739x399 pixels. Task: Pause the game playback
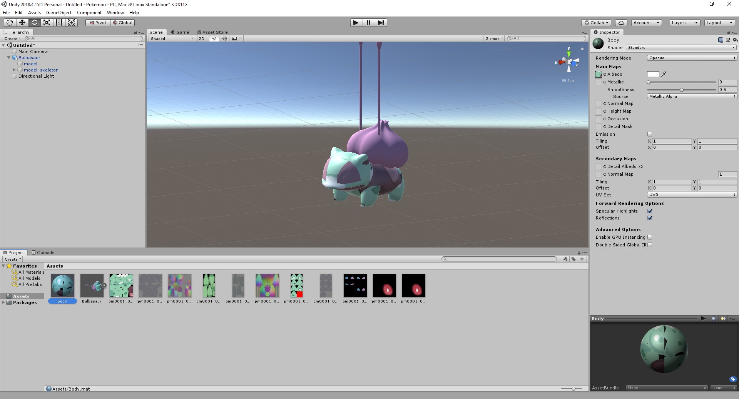click(368, 23)
